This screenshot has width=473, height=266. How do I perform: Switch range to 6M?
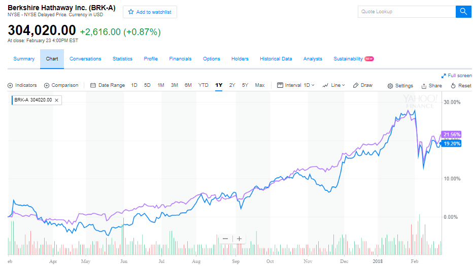[188, 85]
